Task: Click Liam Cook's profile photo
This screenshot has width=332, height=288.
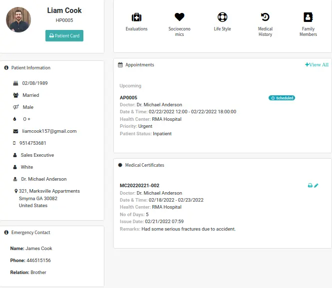Action: click(x=18, y=20)
